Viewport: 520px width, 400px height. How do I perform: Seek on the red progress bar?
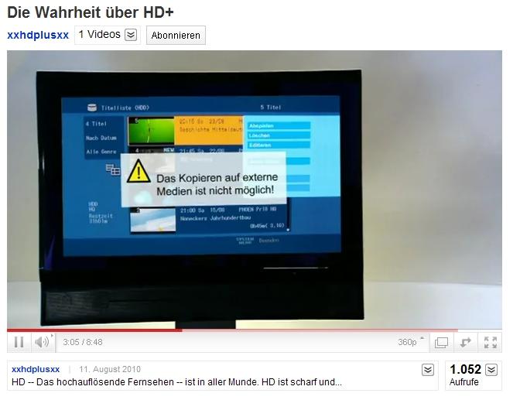point(255,330)
